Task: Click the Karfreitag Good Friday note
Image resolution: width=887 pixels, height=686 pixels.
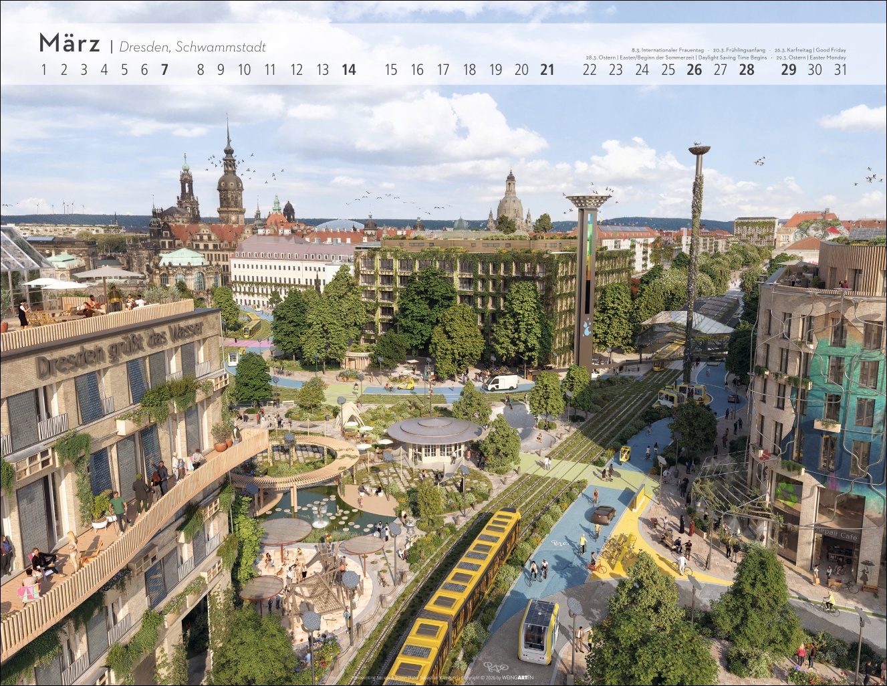Action: [810, 50]
